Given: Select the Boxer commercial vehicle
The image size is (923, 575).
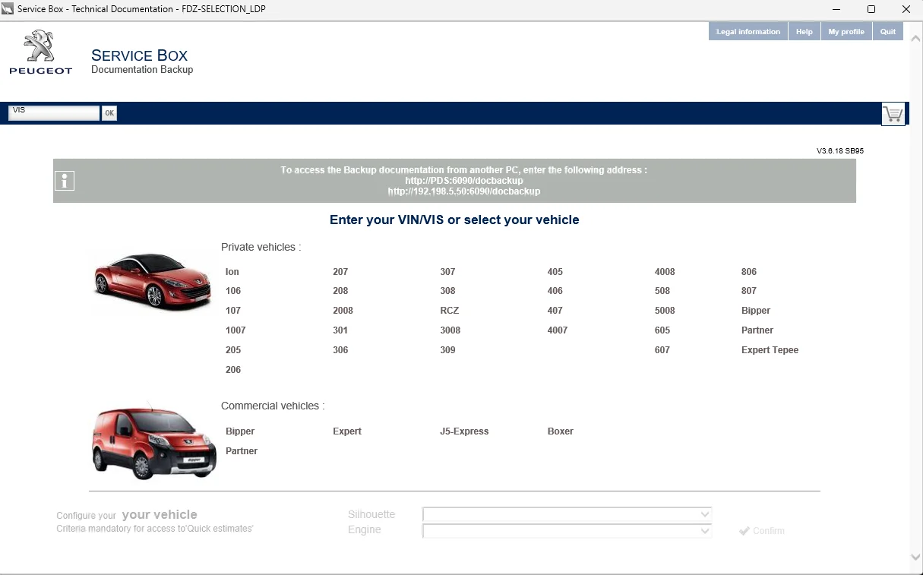Looking at the screenshot, I should (561, 431).
